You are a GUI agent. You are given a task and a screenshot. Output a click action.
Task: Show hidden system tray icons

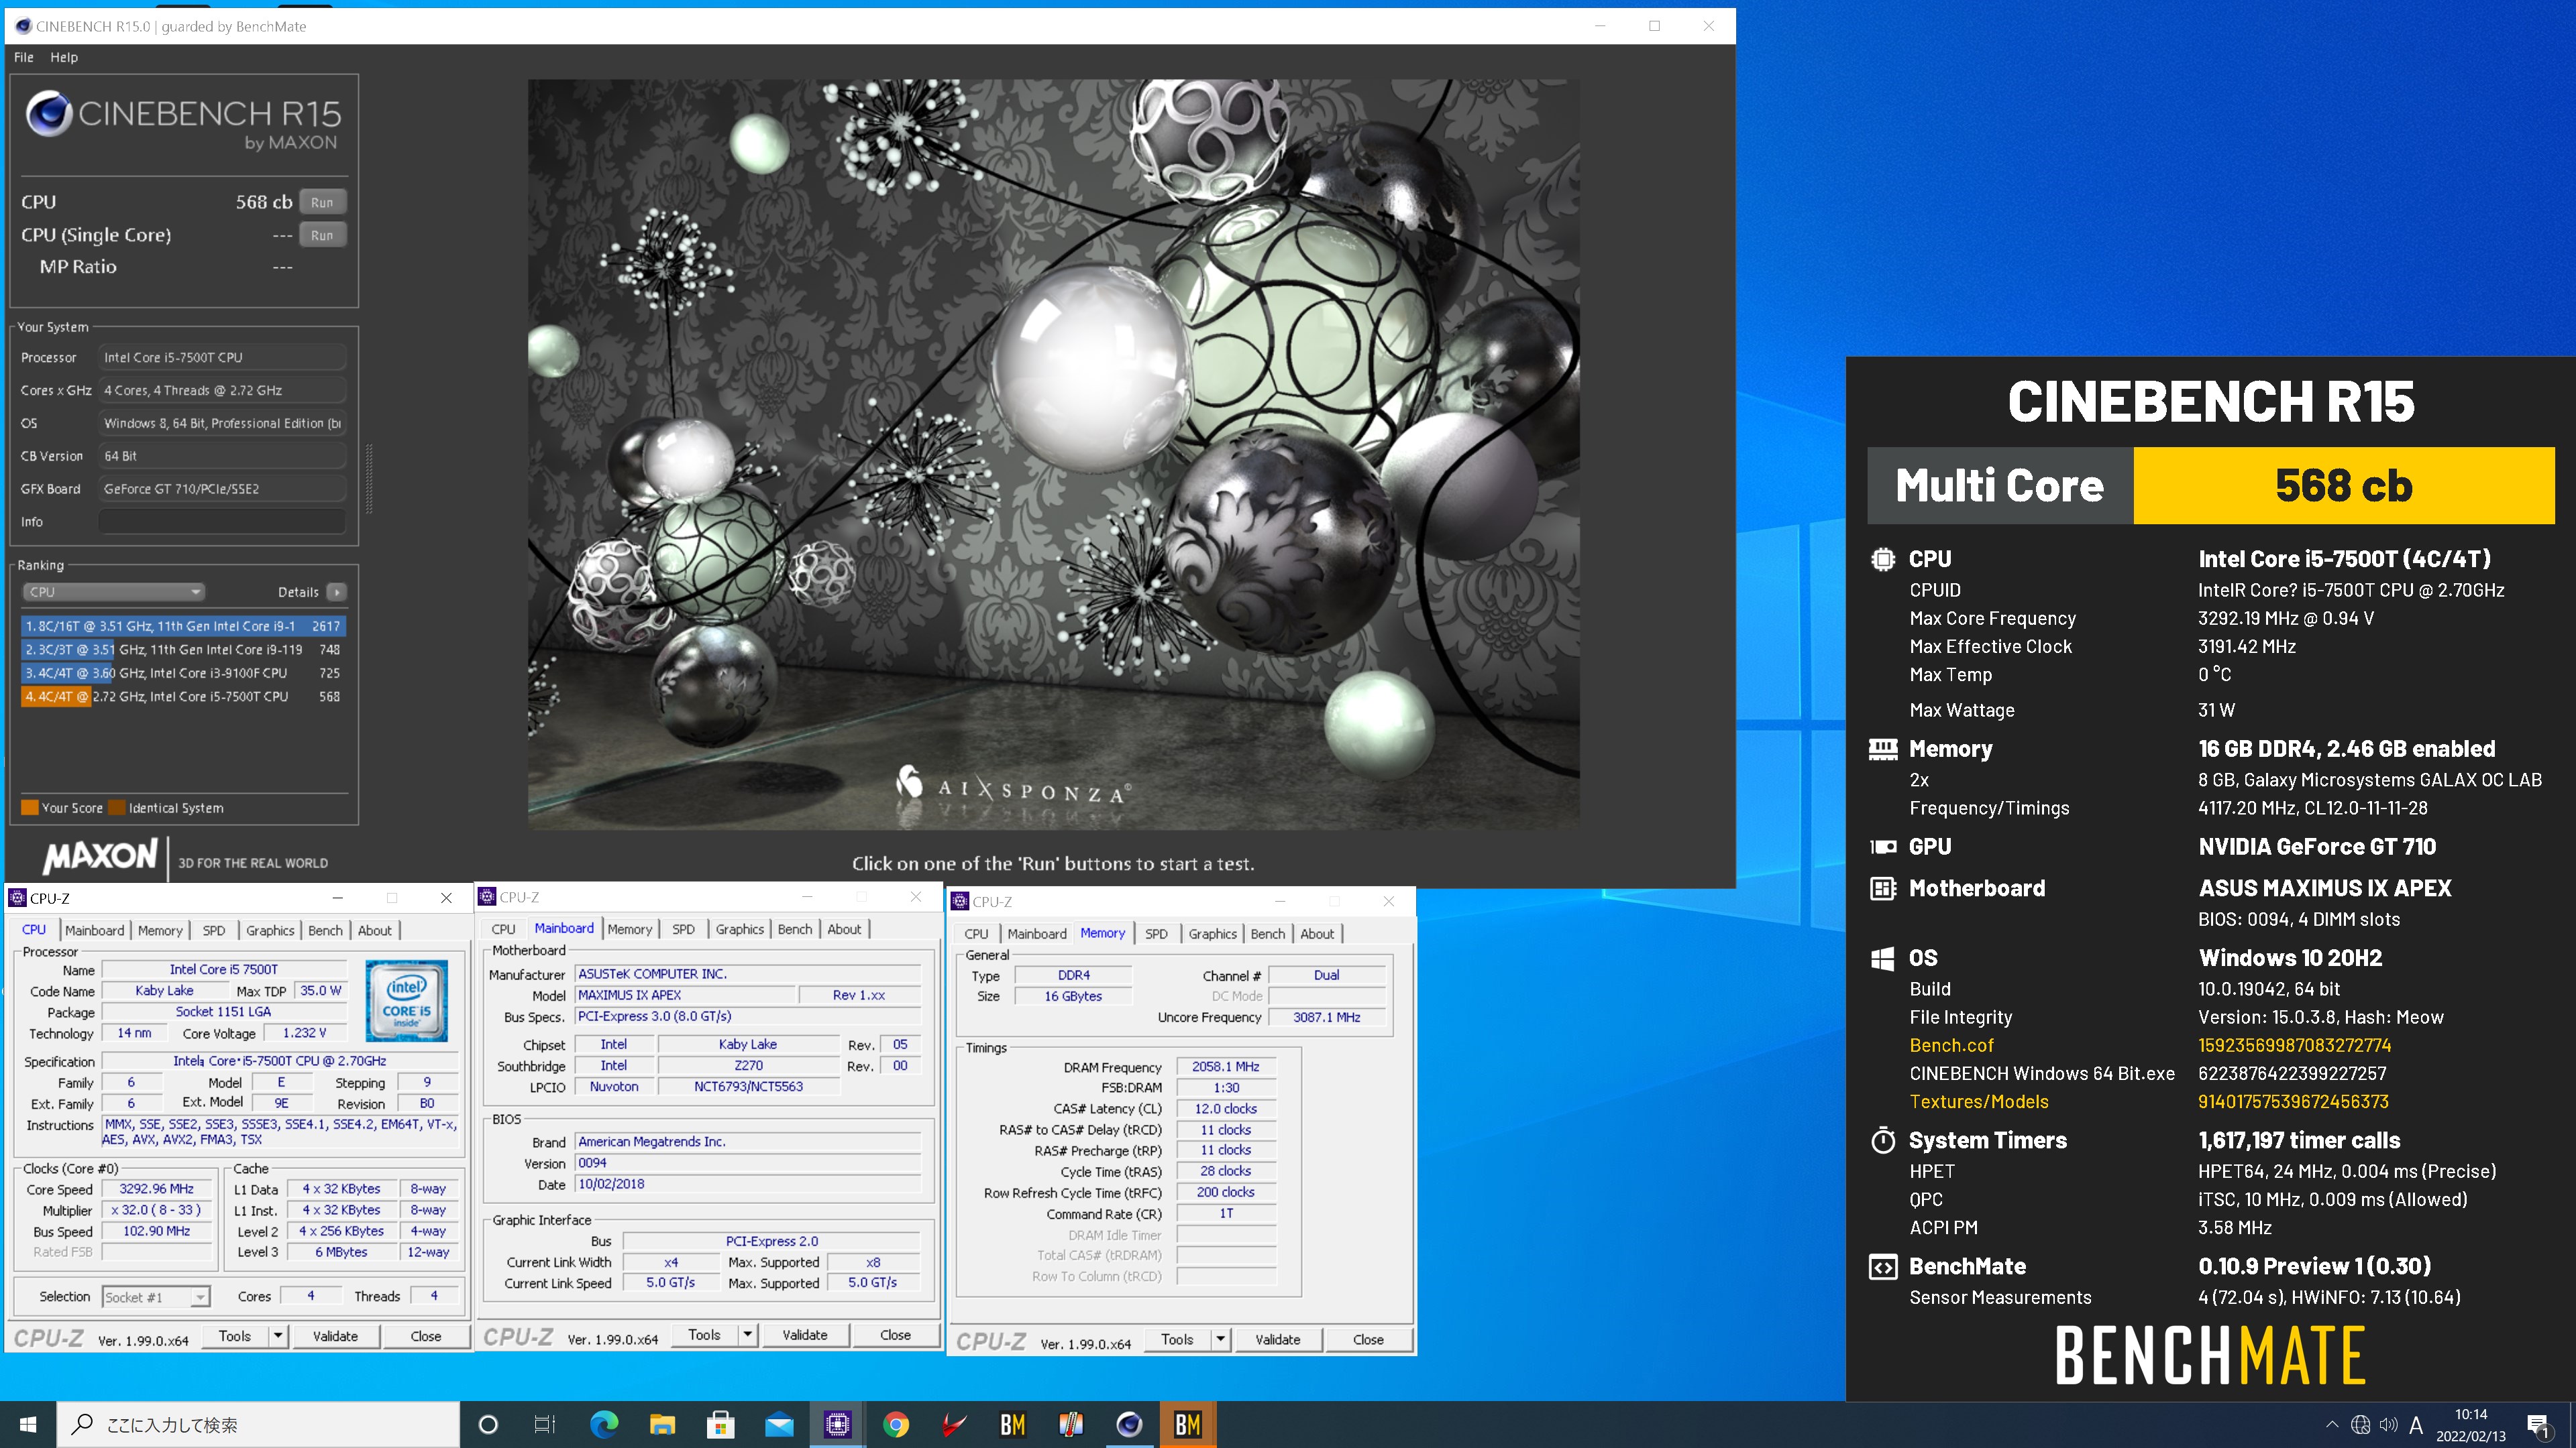[x=2332, y=1424]
